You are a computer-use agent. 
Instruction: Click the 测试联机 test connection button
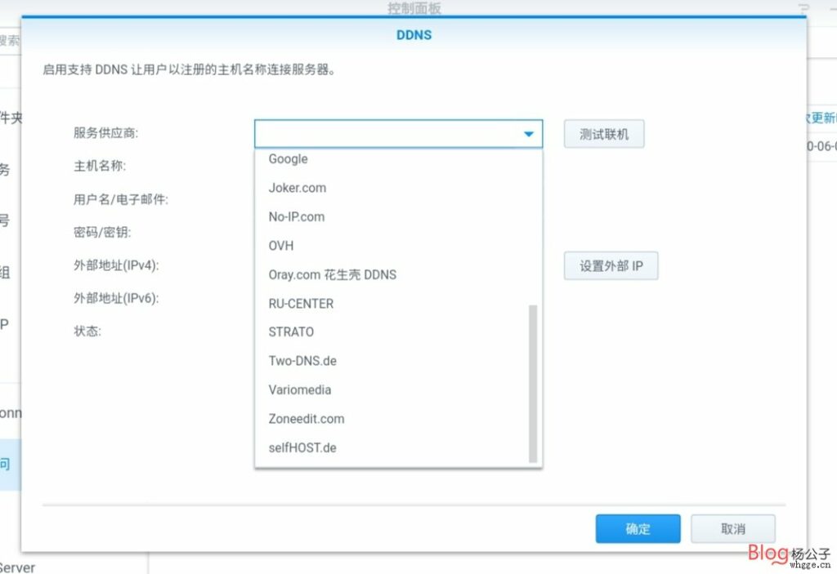604,134
